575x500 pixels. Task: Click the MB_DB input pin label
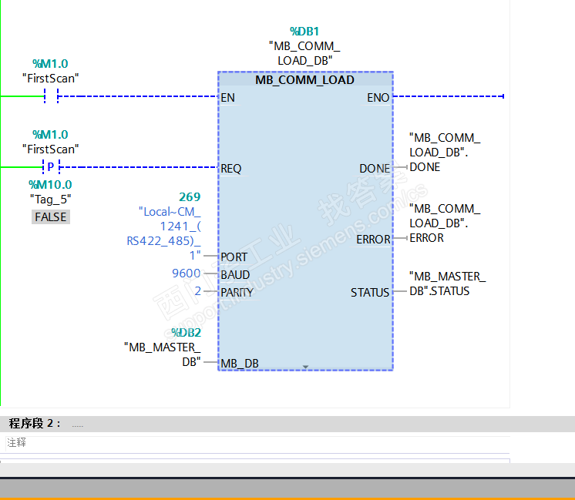(x=240, y=364)
